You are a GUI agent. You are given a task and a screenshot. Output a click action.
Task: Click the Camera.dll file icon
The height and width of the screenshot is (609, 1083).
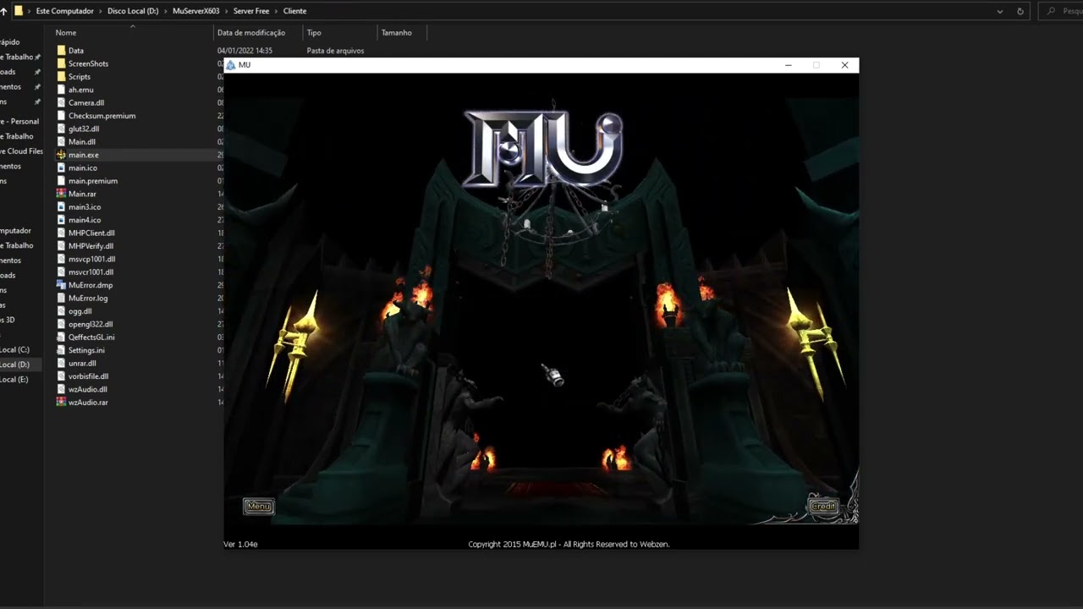(61, 102)
